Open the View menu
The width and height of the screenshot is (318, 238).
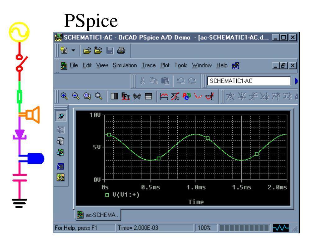point(102,65)
